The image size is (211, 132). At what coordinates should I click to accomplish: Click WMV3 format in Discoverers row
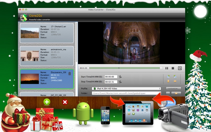point(54,78)
